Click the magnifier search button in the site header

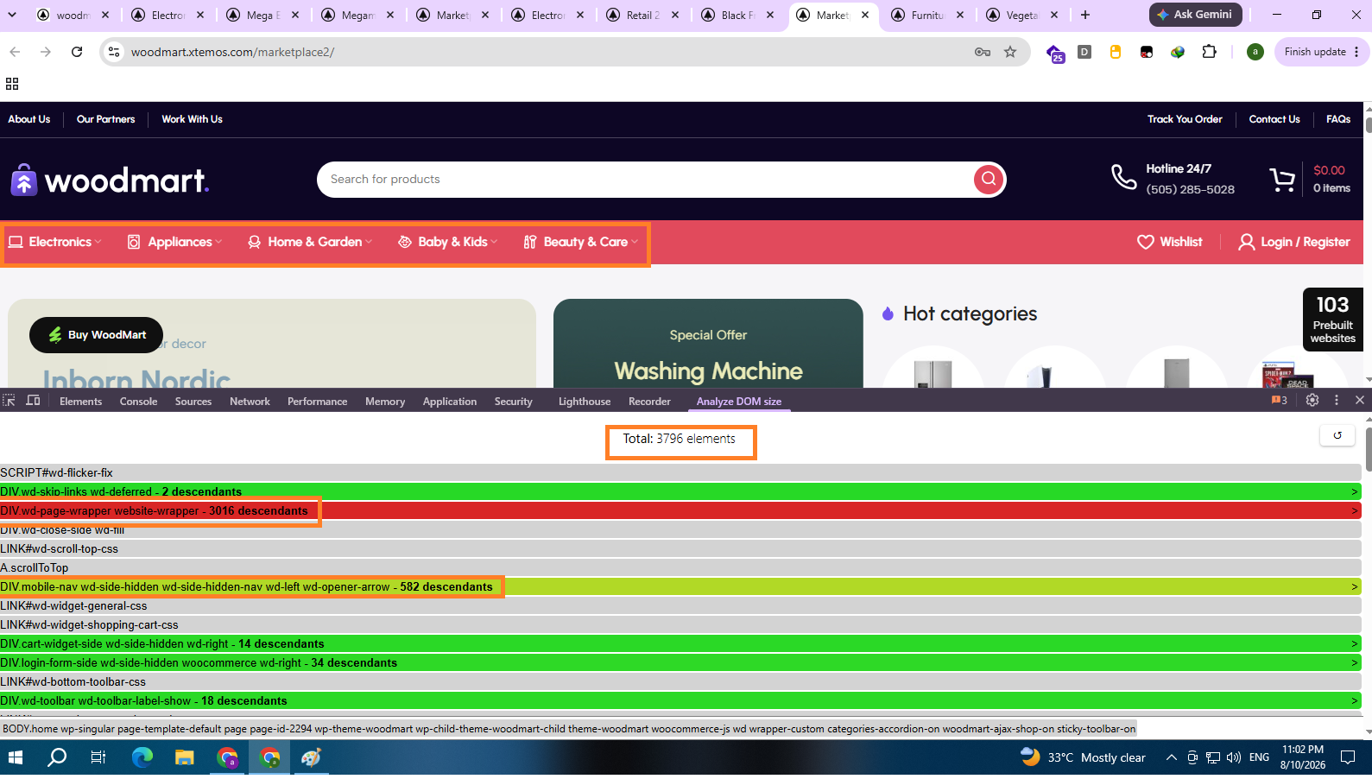pos(989,180)
